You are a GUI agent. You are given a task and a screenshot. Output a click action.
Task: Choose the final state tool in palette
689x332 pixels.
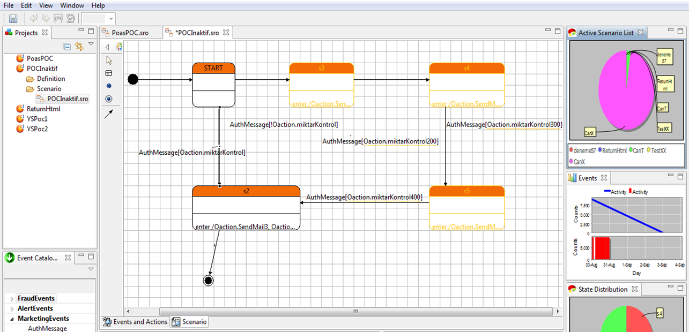point(109,99)
